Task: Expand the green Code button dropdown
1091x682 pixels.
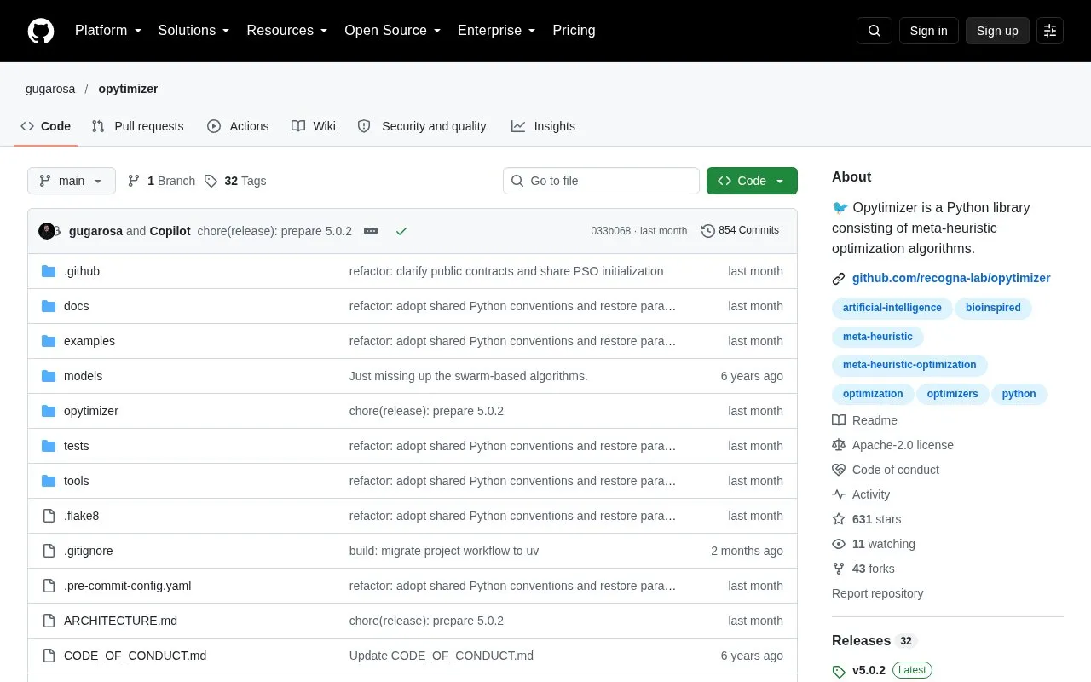Action: (x=752, y=181)
